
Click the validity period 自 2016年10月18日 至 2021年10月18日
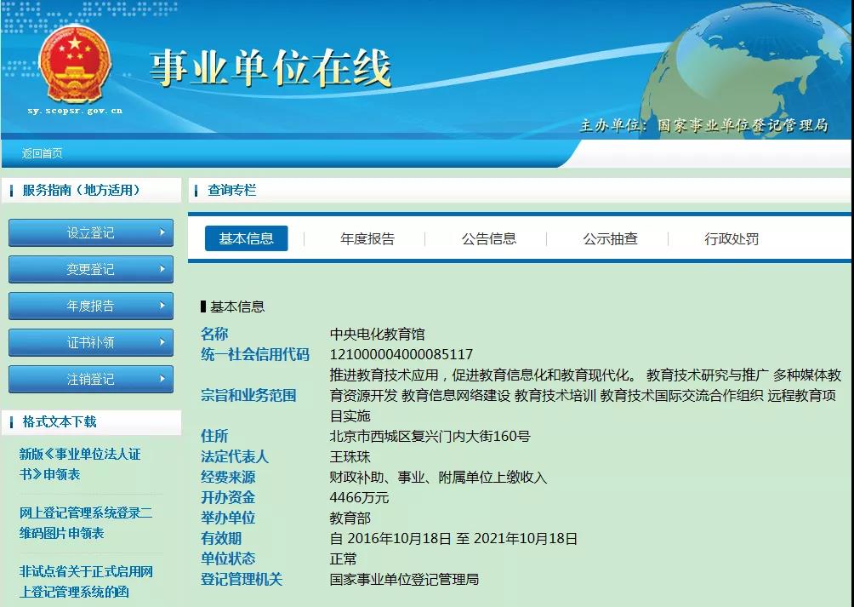coord(453,538)
